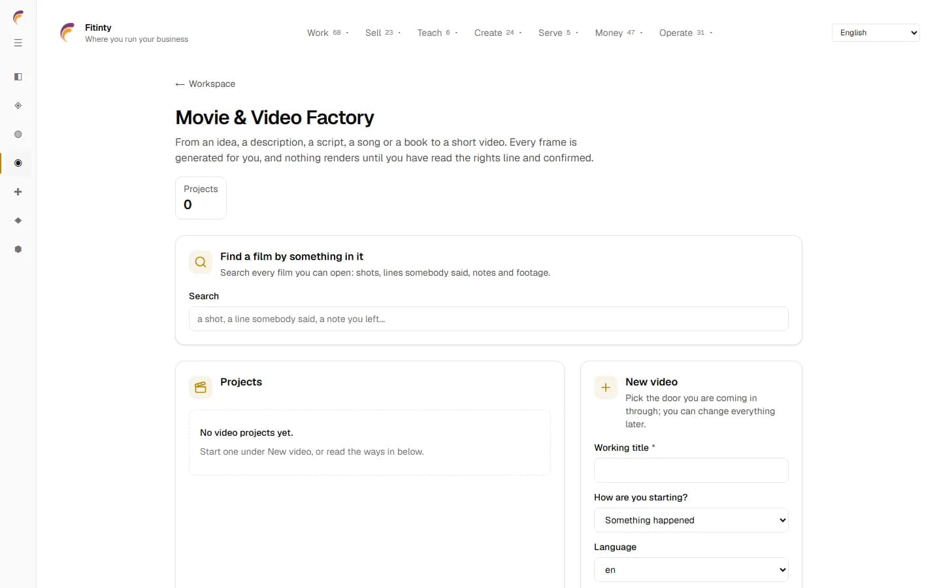
Task: Click the half-filled square sidebar icon
Action: (x=18, y=77)
